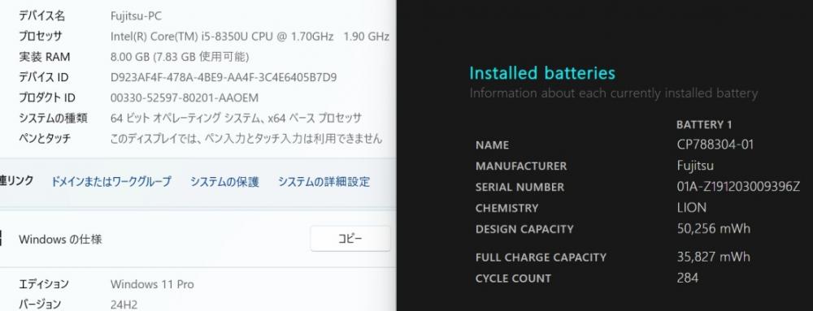Click the SERIAL NUMBER row label

520,188
